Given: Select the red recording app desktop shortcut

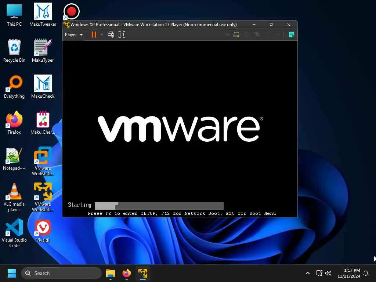Looking at the screenshot, I should [71, 11].
